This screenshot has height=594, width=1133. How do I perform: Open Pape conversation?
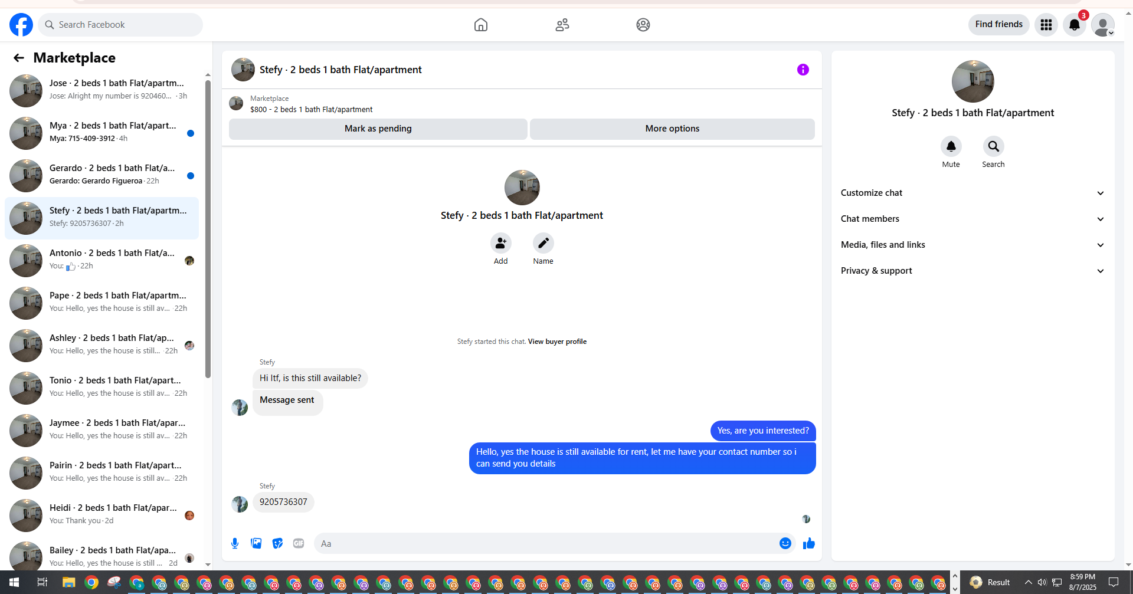101,303
